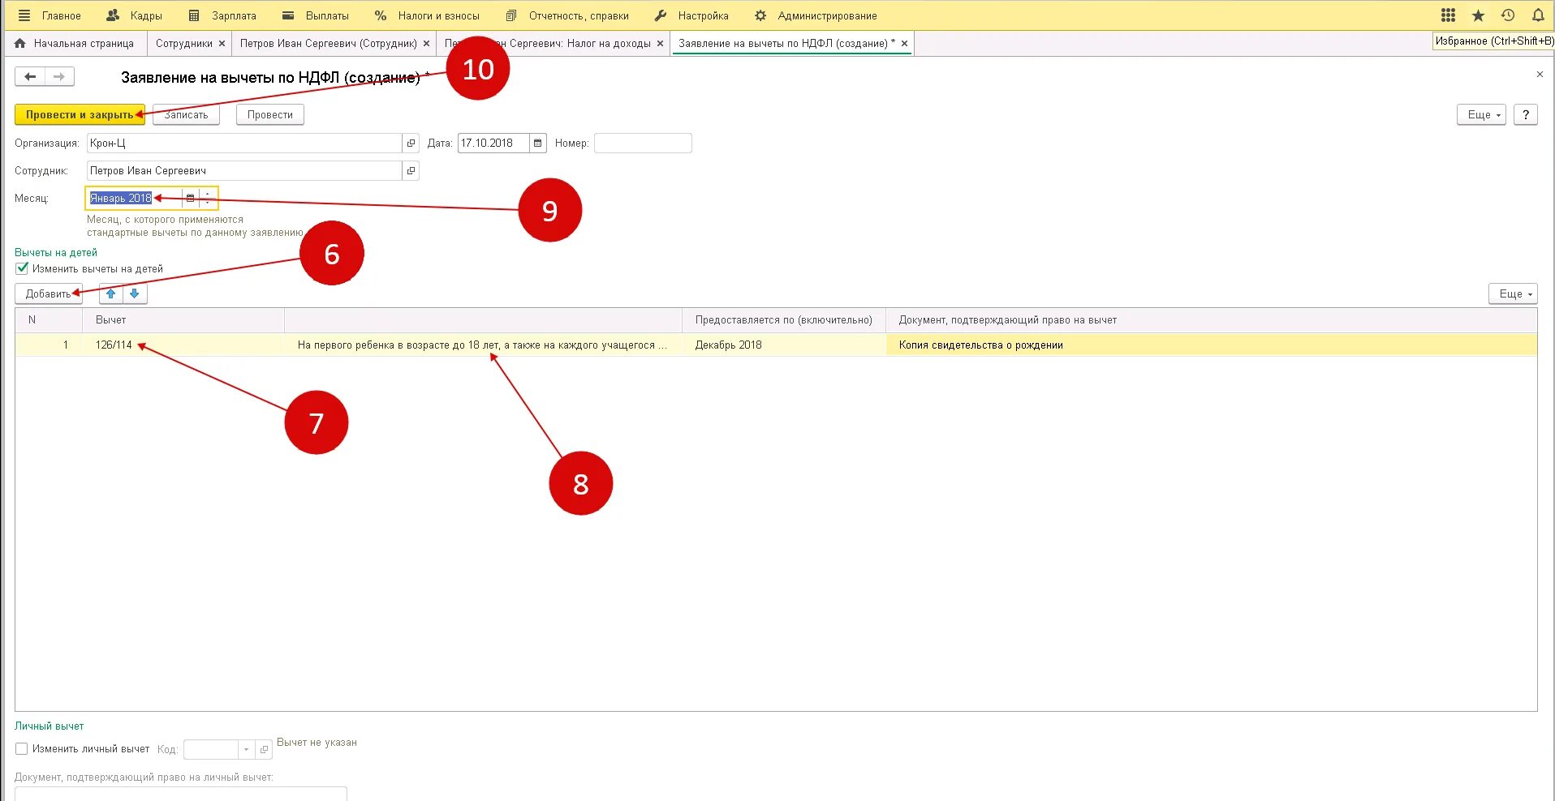
Task: Open help with the question mark button
Action: [x=1526, y=114]
